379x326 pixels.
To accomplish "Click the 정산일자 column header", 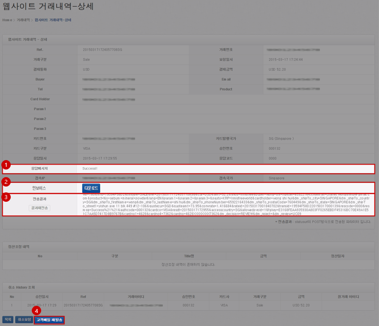I will coord(338,256).
